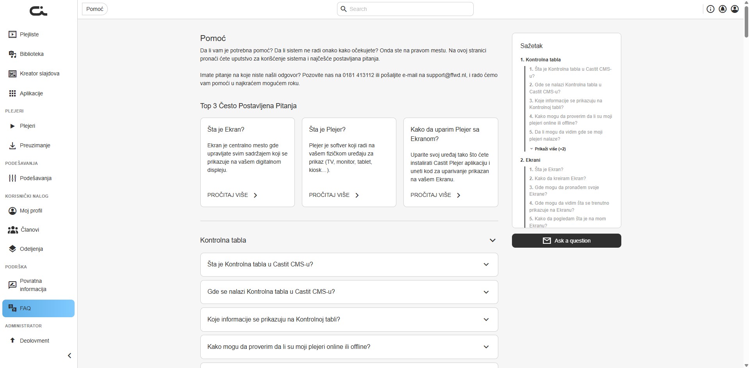Click the info icon in header
The height and width of the screenshot is (368, 749).
710,9
